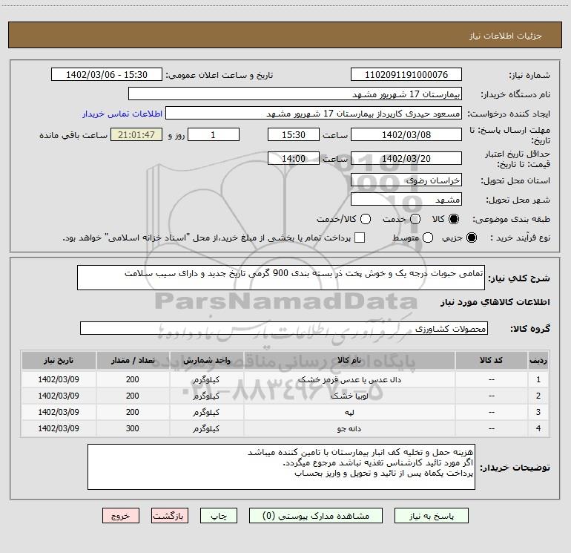
Task: Click the چاپ print button
Action: (219, 515)
